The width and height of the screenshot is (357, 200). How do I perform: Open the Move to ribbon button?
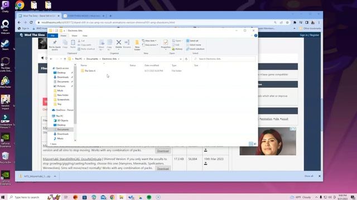[102, 45]
